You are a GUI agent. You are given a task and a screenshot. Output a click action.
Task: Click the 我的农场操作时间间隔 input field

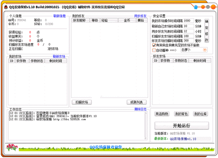pos(189,21)
